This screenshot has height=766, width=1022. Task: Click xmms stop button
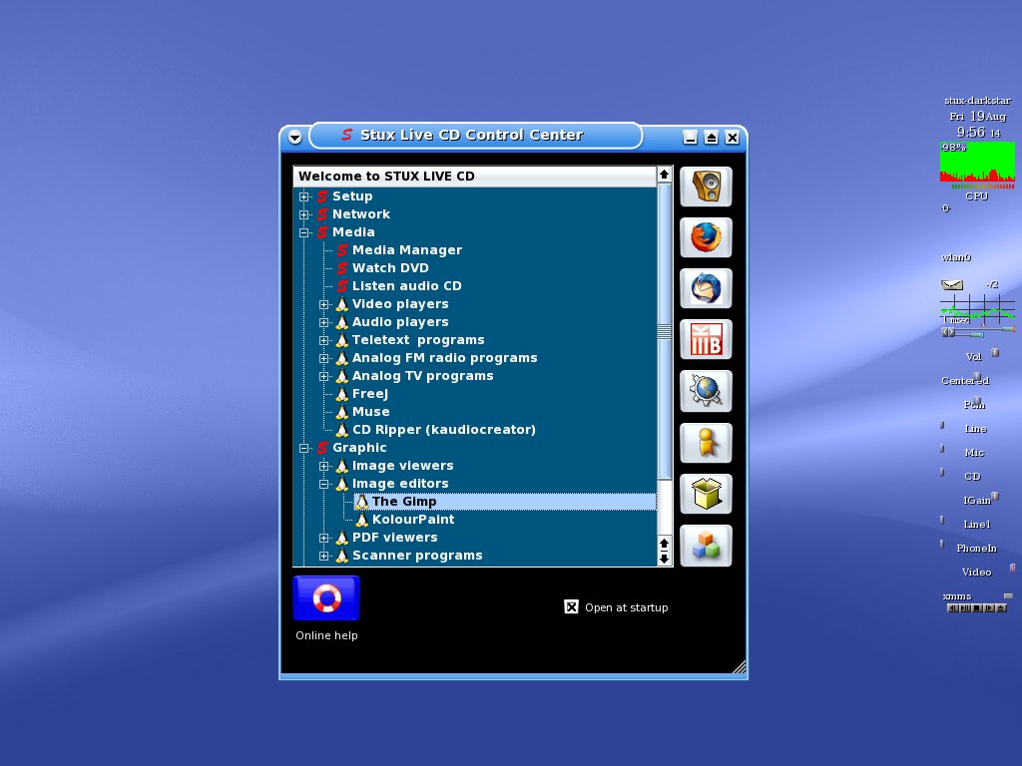(977, 607)
